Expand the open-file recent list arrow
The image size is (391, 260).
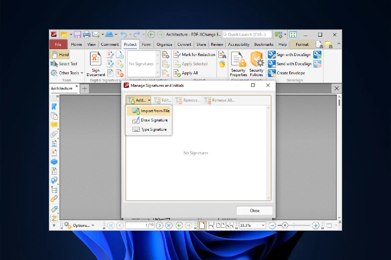click(x=71, y=34)
